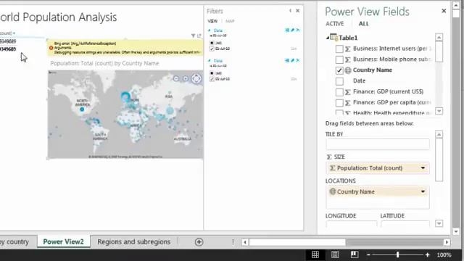Click the LONGITUDE field box
Viewport: 464px width, 261px height.
pos(352,224)
